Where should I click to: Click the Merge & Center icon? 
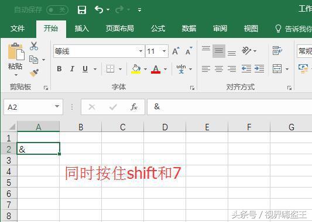277,69
